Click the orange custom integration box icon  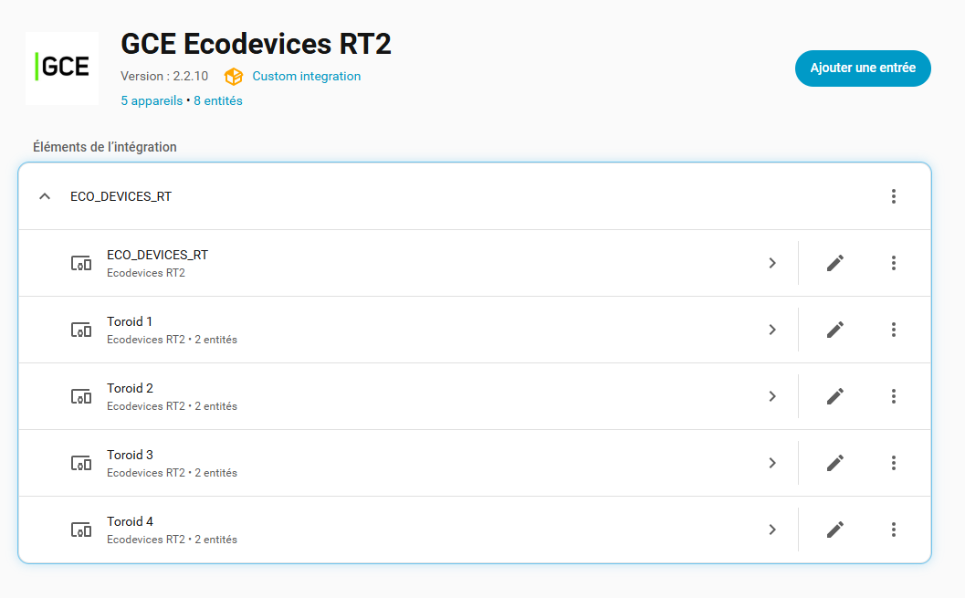233,77
